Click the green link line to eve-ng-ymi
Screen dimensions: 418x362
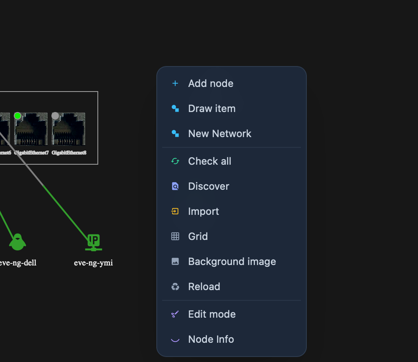coord(66,212)
